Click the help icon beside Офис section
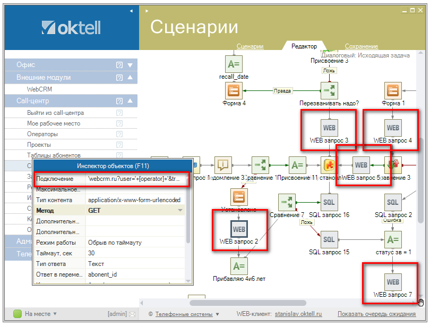The height and width of the screenshot is (325, 430). click(119, 65)
